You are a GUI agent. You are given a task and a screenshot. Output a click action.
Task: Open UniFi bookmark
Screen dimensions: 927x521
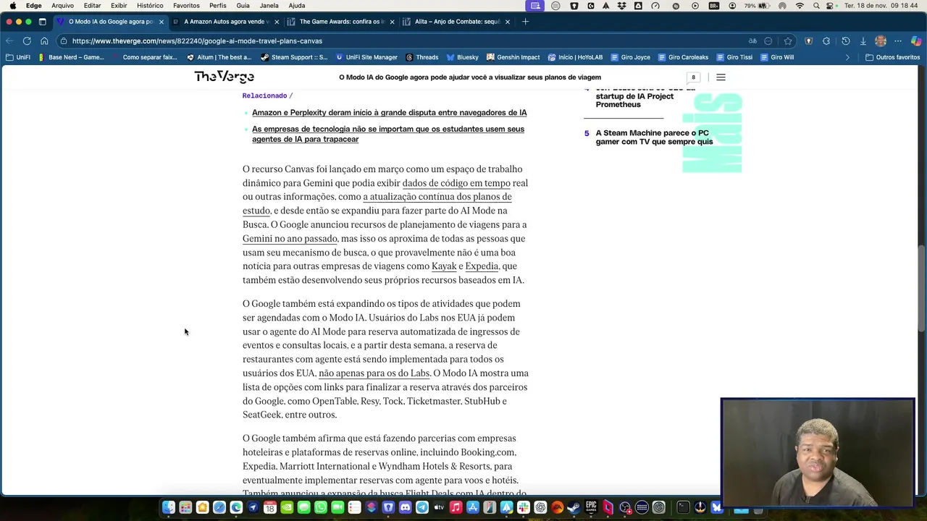coord(18,57)
